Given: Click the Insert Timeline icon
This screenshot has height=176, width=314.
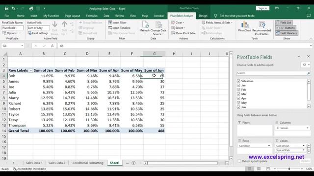Looking at the screenshot, I should (110, 28).
